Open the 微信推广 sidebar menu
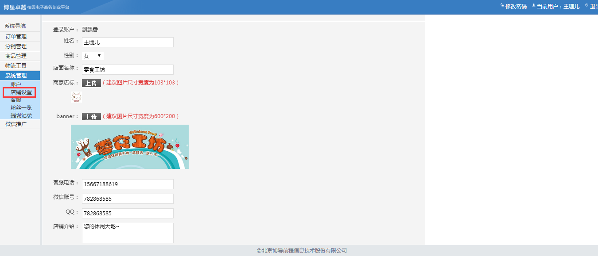 click(x=16, y=124)
